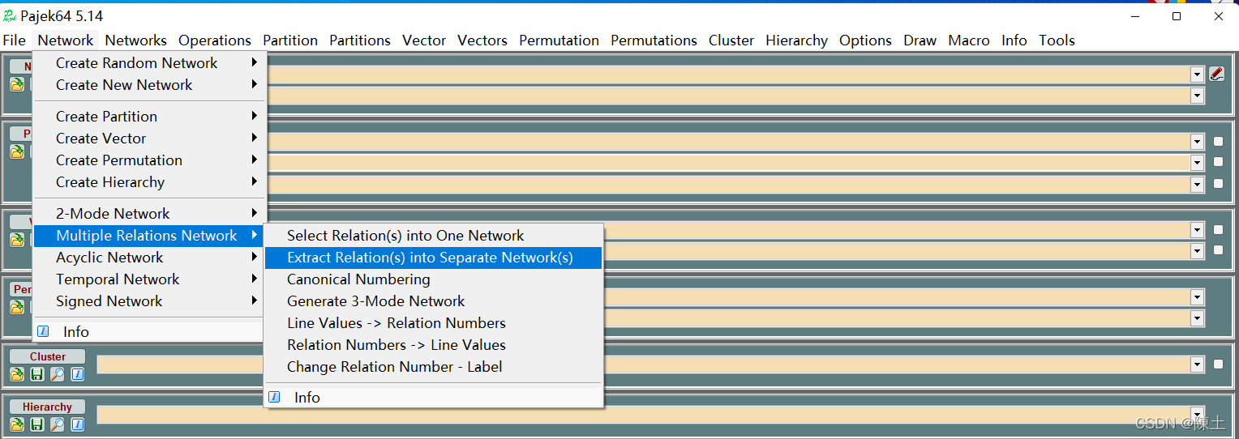Viewport: 1239px width, 439px height.
Task: Open the first Permutation row dropdown arrow
Action: (1198, 297)
